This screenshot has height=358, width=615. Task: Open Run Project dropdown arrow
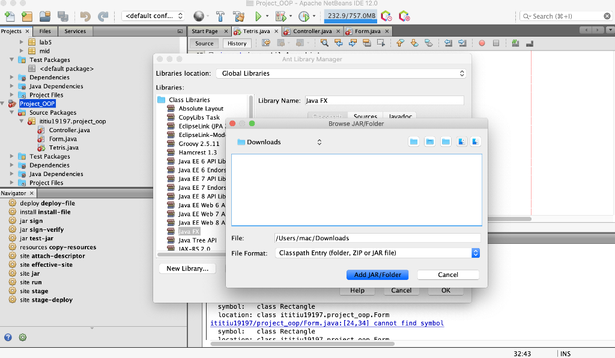(x=267, y=16)
